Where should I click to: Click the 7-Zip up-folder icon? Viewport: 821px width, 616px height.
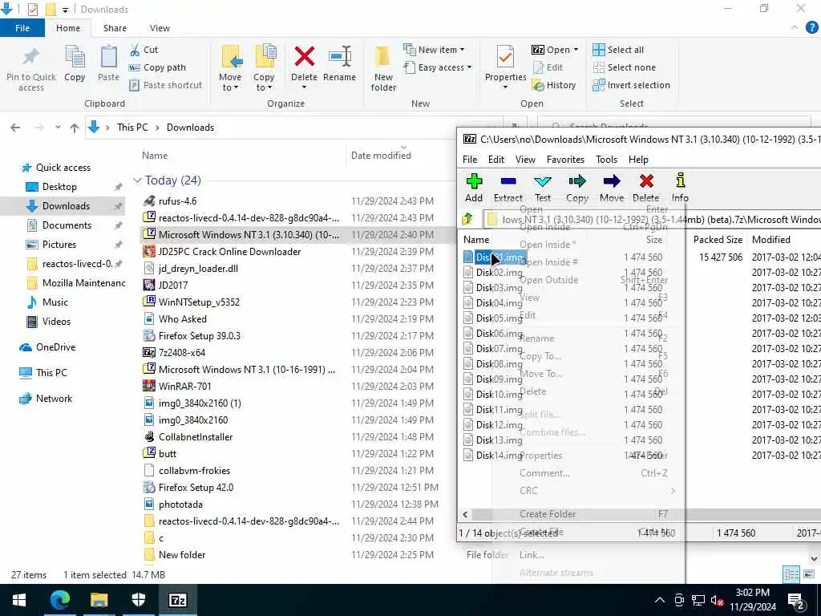[x=467, y=219]
